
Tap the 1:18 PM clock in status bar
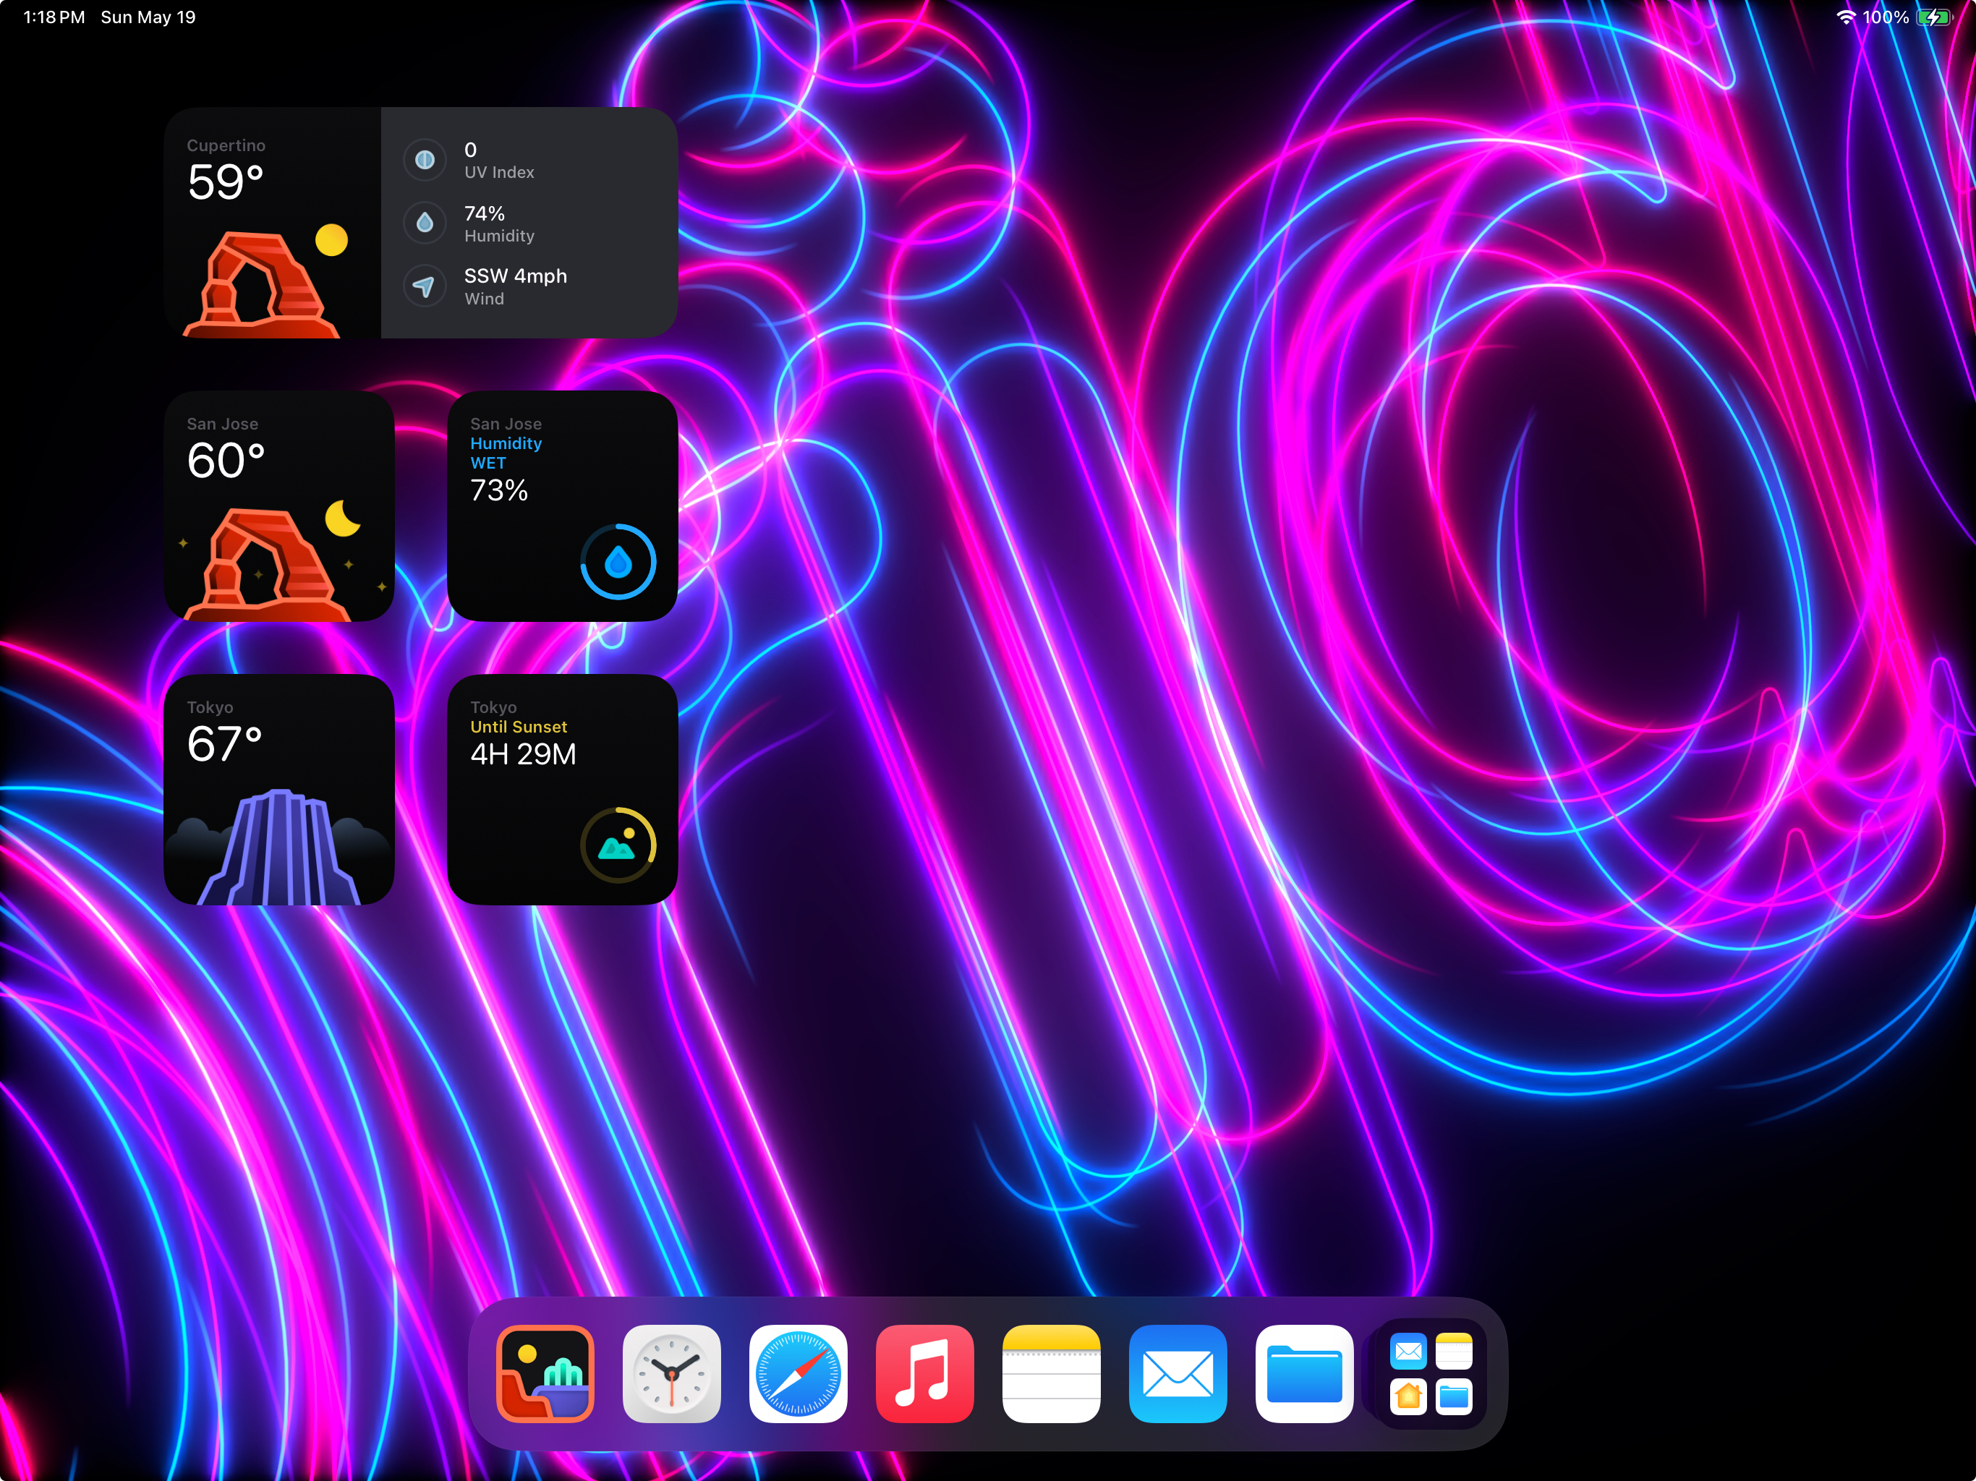[x=54, y=17]
